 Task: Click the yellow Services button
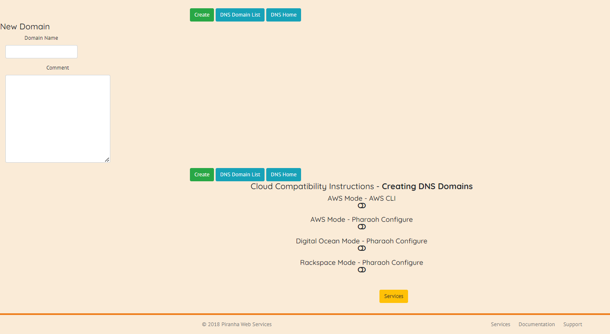(x=394, y=296)
